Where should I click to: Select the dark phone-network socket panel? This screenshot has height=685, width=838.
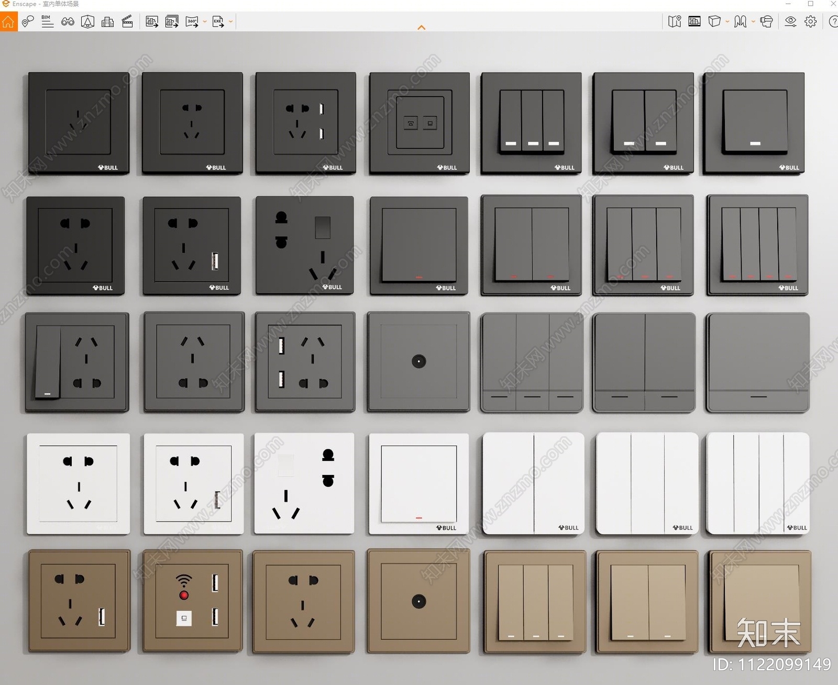[420, 123]
